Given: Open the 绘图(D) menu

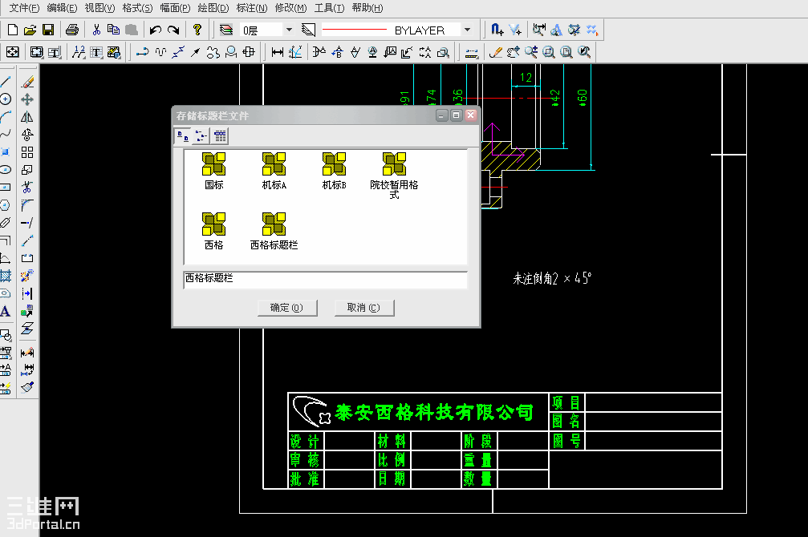Looking at the screenshot, I should pyautogui.click(x=213, y=8).
